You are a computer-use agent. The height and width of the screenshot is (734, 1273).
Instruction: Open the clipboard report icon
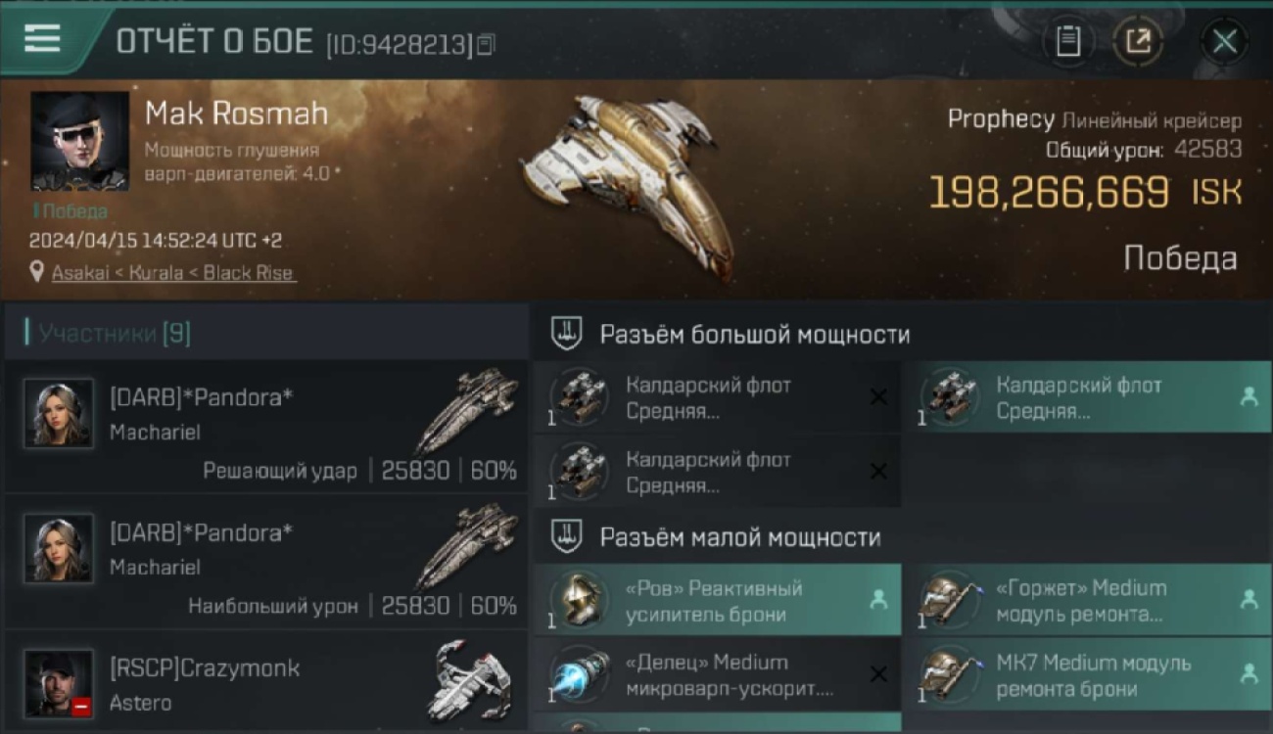1068,41
